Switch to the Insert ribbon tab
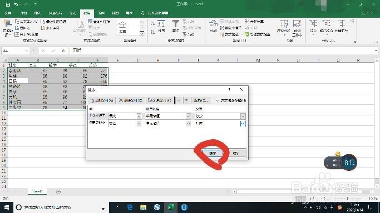 (38, 13)
